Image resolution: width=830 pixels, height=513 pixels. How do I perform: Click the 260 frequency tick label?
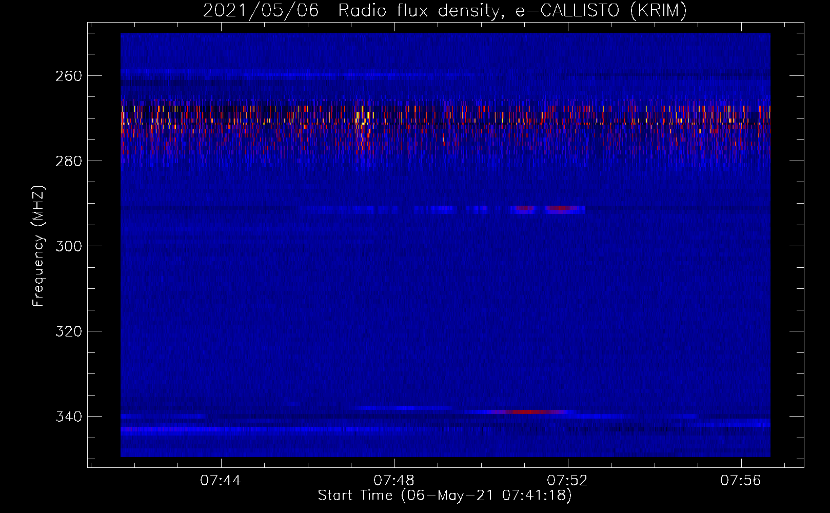tap(69, 76)
